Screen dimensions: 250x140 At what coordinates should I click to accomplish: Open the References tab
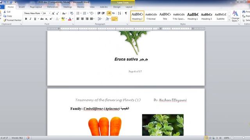click(x=53, y=7)
